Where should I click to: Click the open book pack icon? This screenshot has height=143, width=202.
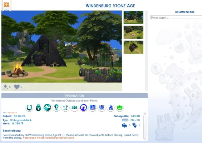[x=93, y=108]
